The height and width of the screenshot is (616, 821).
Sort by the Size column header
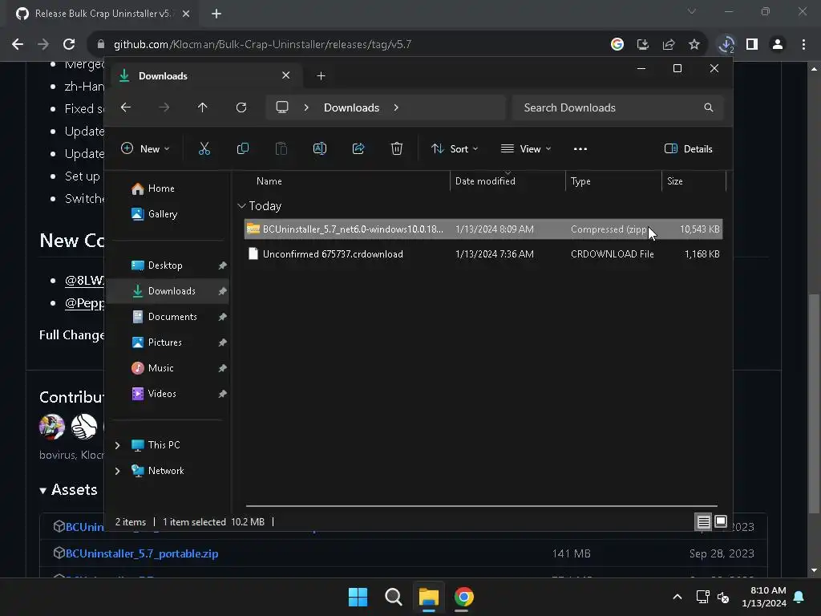(694, 181)
